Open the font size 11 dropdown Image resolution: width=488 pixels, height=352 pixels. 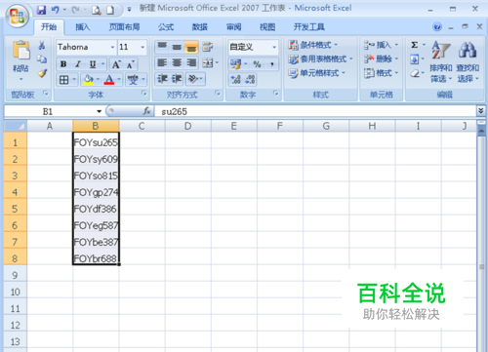142,47
